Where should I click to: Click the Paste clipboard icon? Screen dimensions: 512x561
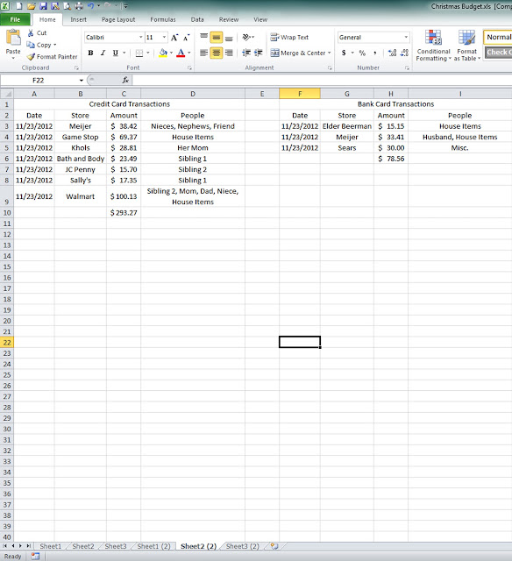13,38
